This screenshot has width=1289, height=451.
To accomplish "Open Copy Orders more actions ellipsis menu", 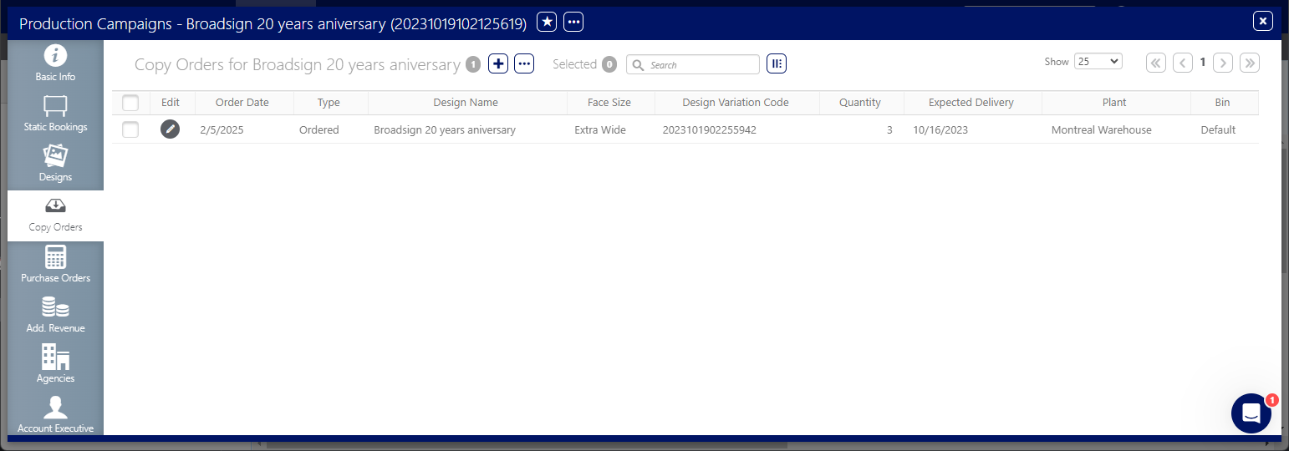I will [524, 64].
